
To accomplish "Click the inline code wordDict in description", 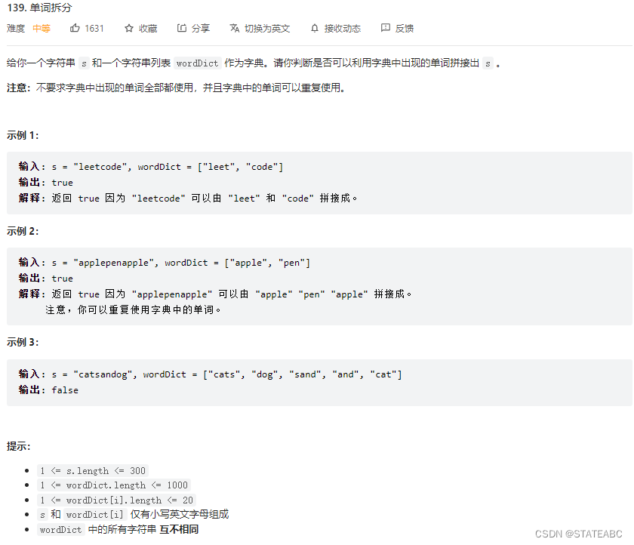I will coord(197,63).
